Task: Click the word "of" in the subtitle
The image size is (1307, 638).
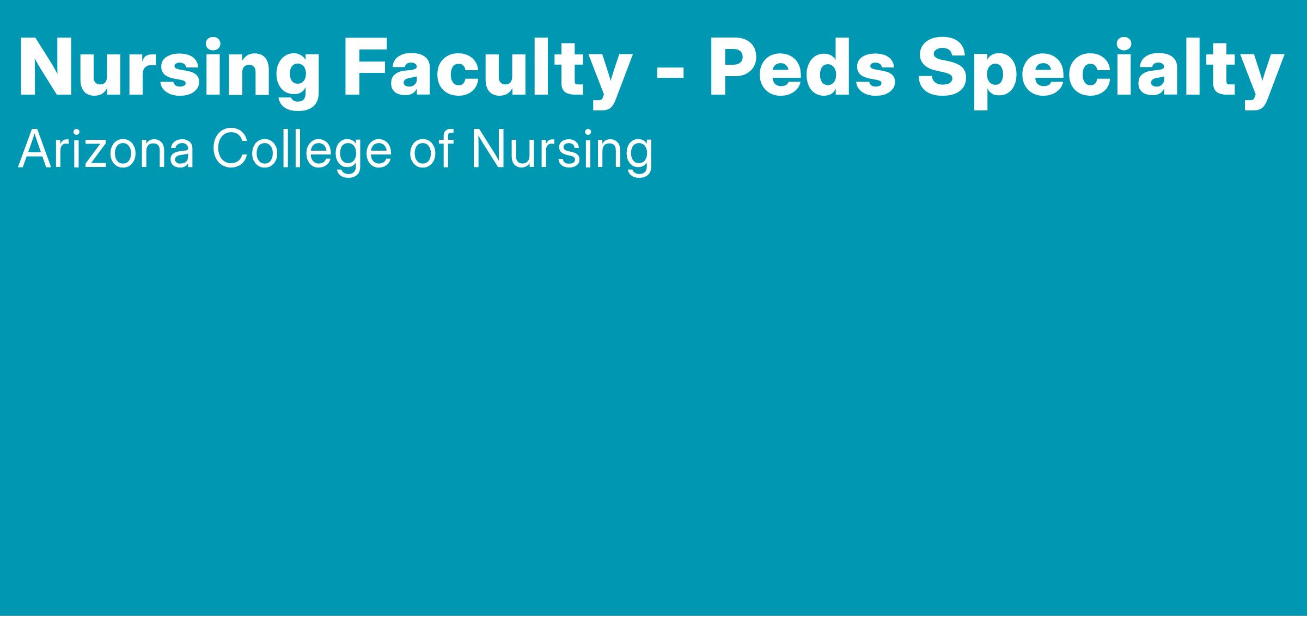Action: 431,150
